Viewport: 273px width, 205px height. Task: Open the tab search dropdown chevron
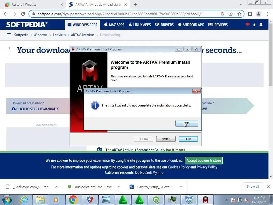coord(241,5)
